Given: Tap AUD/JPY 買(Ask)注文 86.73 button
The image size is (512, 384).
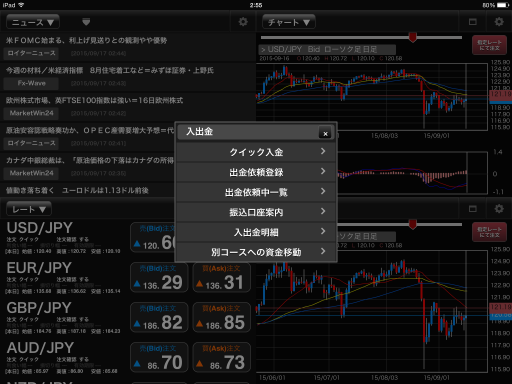Looking at the screenshot, I should [221, 357].
